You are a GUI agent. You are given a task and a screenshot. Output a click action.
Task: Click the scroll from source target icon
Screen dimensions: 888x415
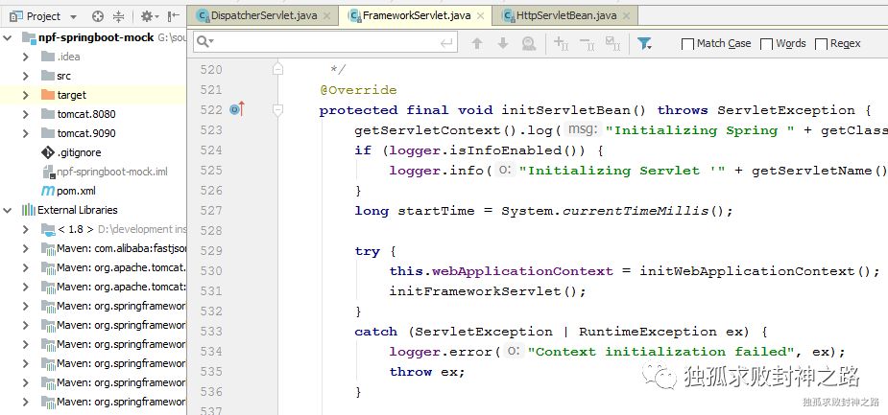tap(97, 16)
